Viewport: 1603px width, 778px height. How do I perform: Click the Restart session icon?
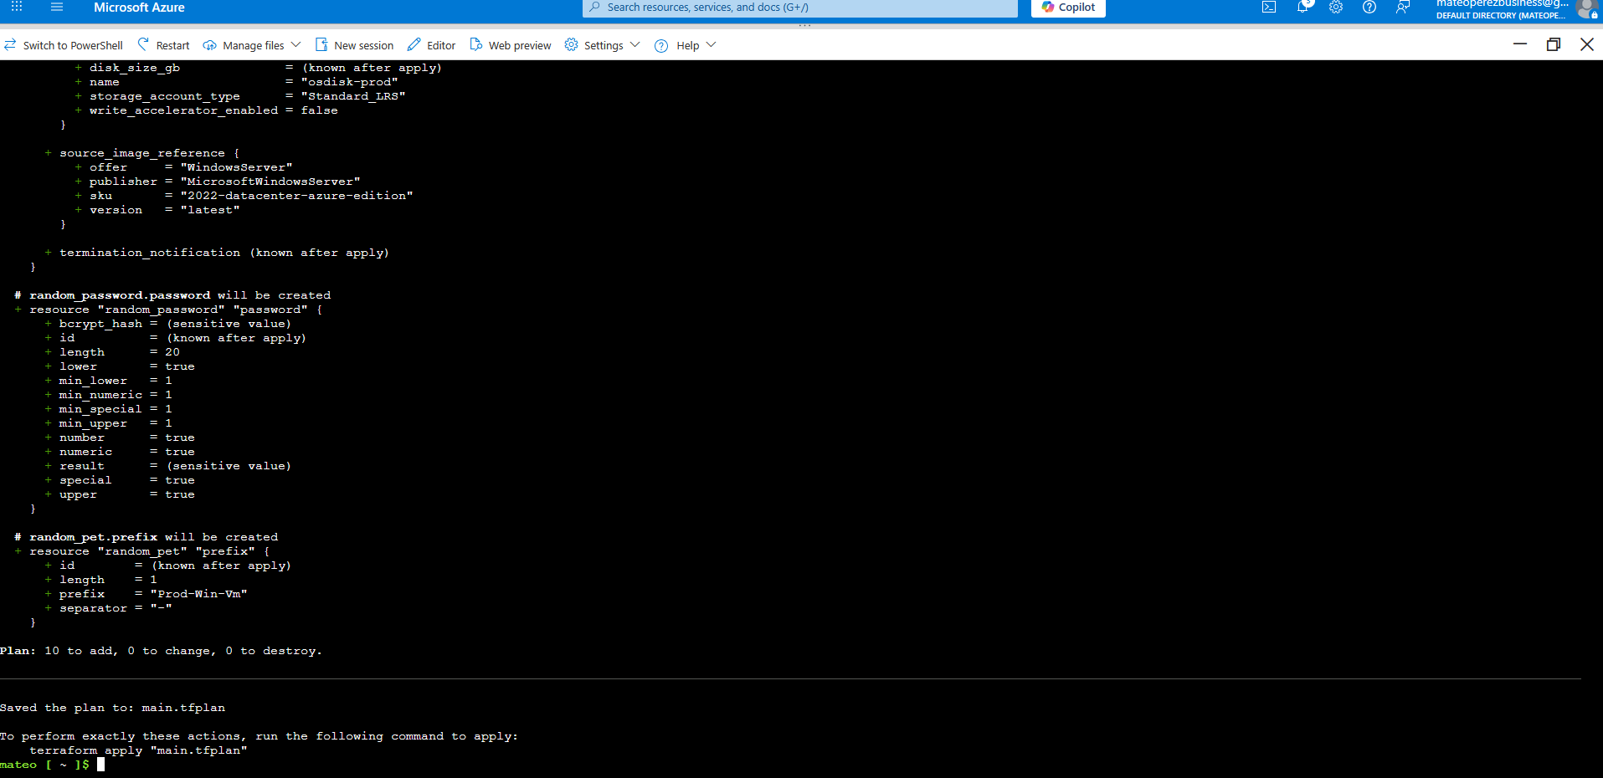click(162, 44)
